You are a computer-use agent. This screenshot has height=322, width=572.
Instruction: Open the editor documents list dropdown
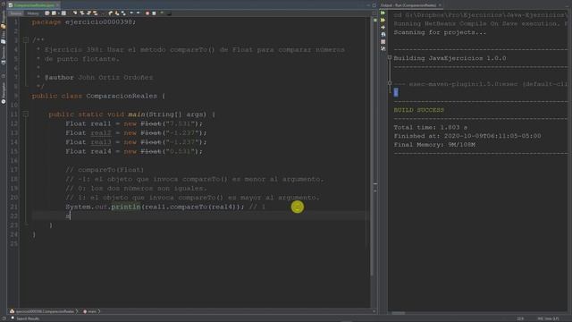[x=368, y=5]
